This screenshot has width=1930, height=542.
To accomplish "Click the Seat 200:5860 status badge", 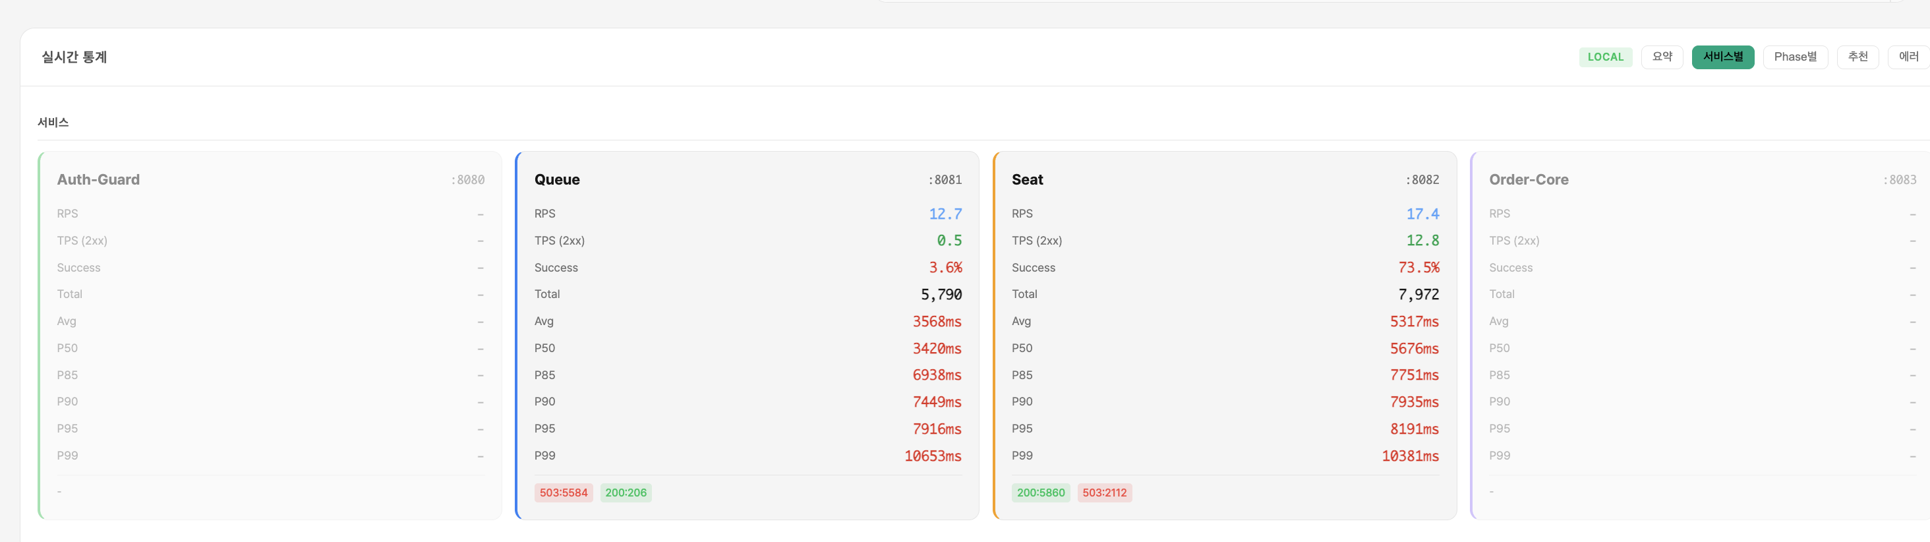I will (x=1040, y=493).
